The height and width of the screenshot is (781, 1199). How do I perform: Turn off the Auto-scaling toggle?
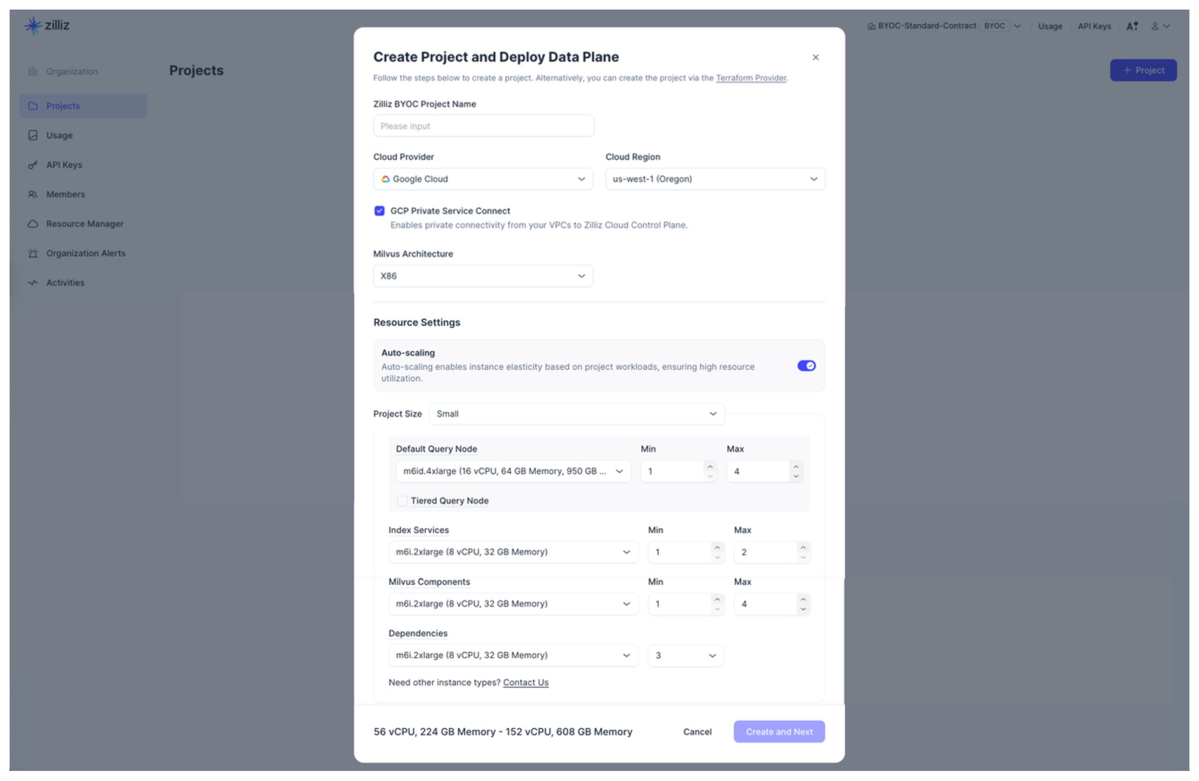pos(806,366)
